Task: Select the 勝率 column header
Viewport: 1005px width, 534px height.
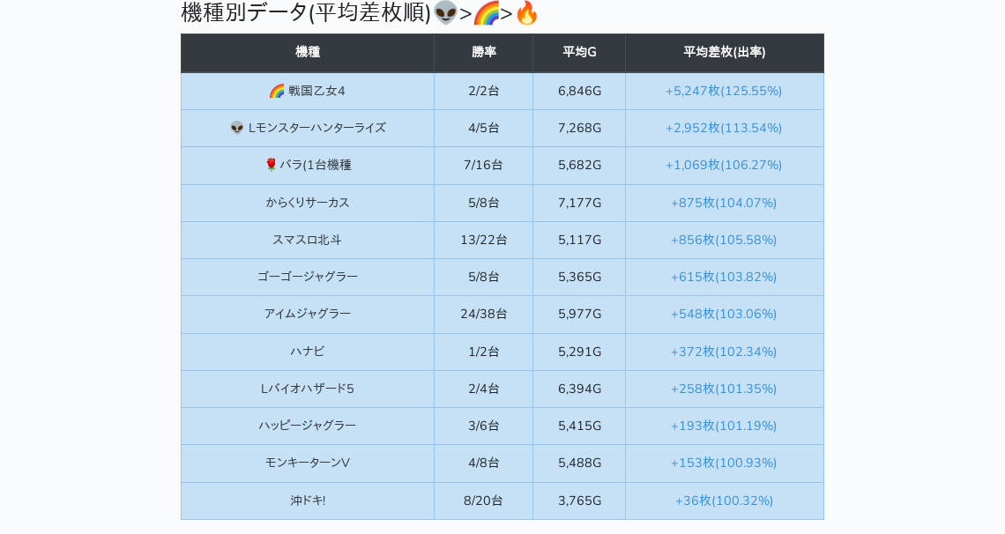Action: [483, 52]
